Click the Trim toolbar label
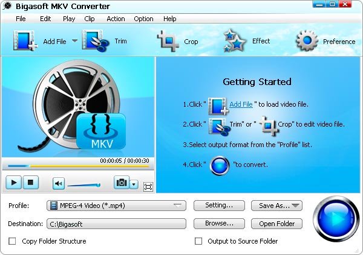 click(x=120, y=41)
